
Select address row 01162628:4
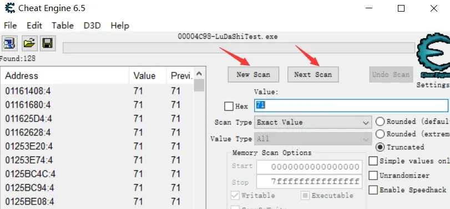(x=97, y=133)
